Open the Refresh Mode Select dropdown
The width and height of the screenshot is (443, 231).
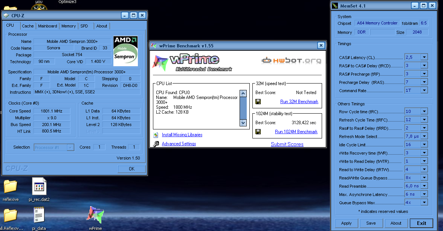(424, 136)
